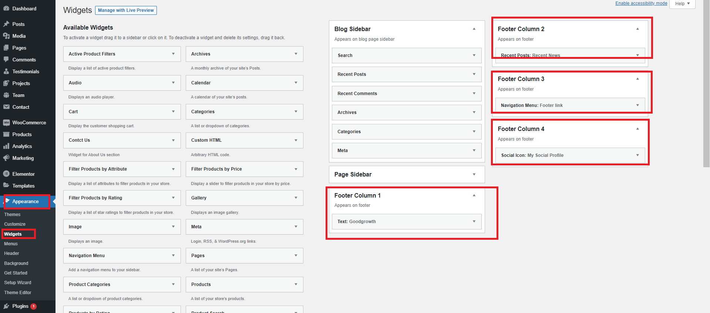
Task: Click the Pages icon in sidebar
Action: point(6,48)
